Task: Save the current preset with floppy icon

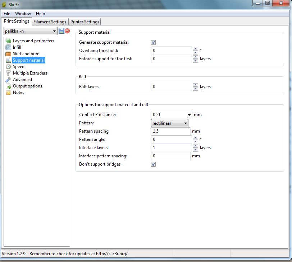Action: point(61,31)
